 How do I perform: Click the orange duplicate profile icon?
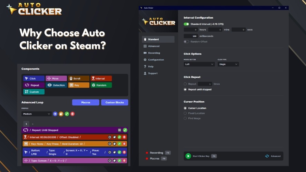click(x=61, y=114)
